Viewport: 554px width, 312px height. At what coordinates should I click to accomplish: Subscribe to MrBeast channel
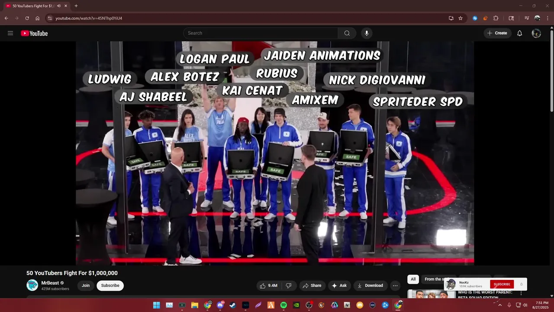pos(110,286)
